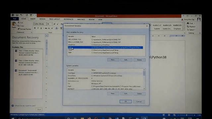Toggle bold formatting in Word

point(35,28)
